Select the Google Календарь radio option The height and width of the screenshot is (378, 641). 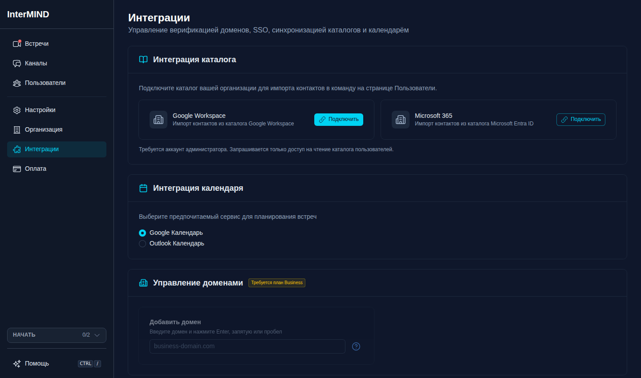(x=142, y=233)
